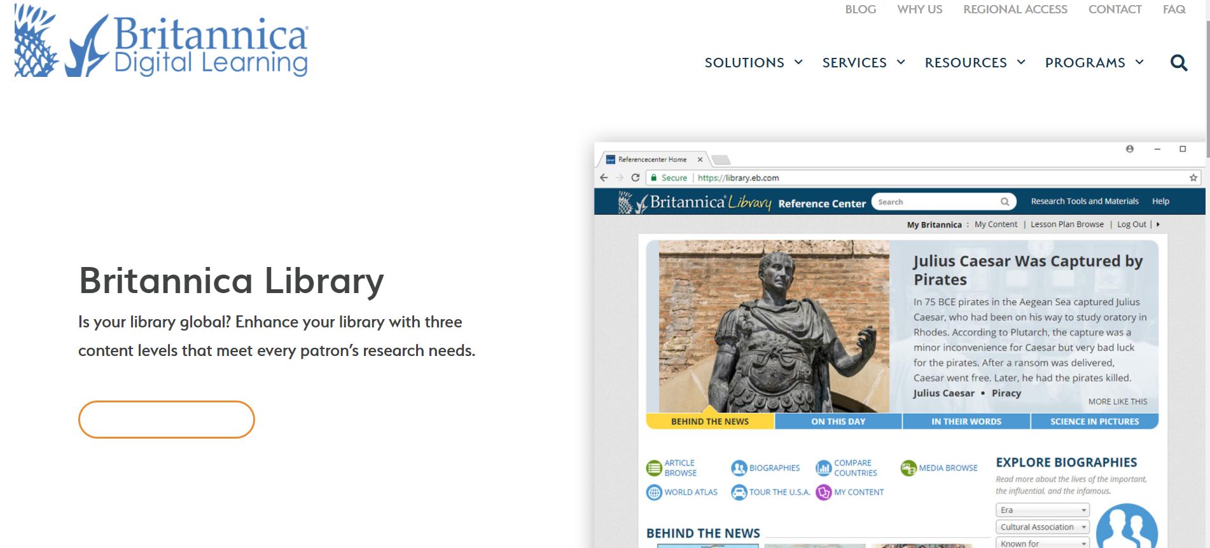Expand the Solutions menu
Screen dimensions: 1210x548
click(x=754, y=62)
